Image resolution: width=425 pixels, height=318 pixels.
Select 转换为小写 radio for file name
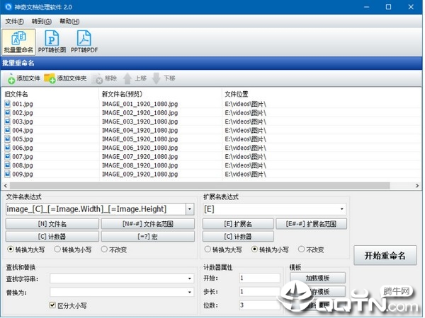click(57, 249)
